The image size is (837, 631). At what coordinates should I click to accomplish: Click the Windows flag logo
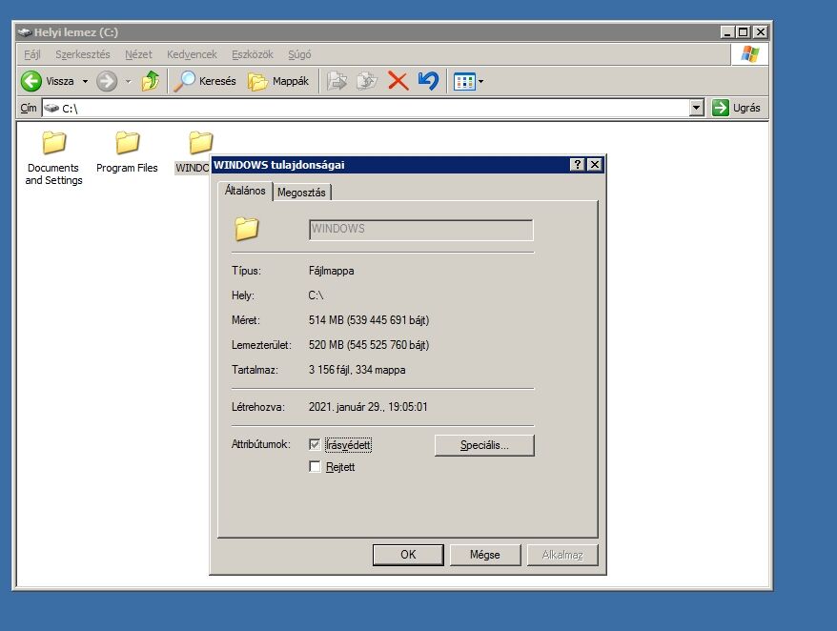click(x=750, y=54)
